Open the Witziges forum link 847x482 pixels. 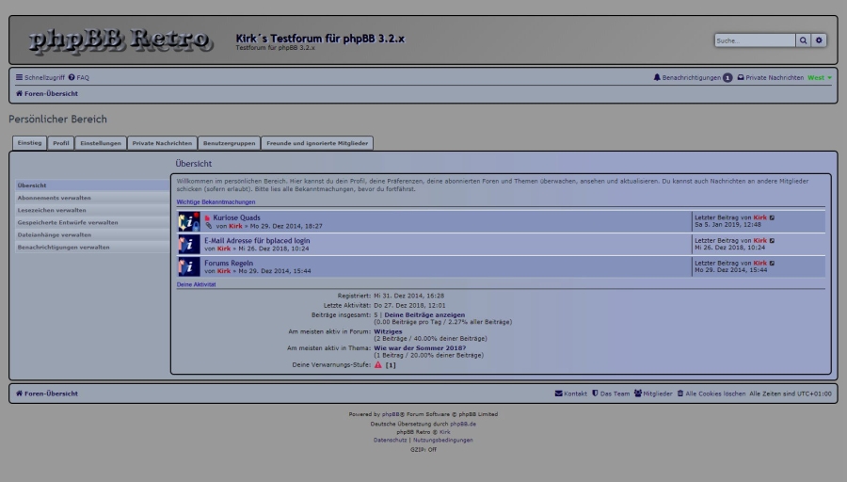point(388,331)
